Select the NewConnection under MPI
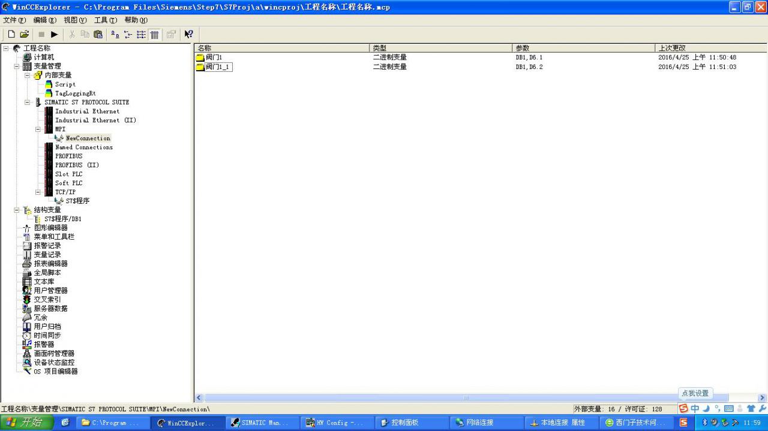 tap(88, 138)
